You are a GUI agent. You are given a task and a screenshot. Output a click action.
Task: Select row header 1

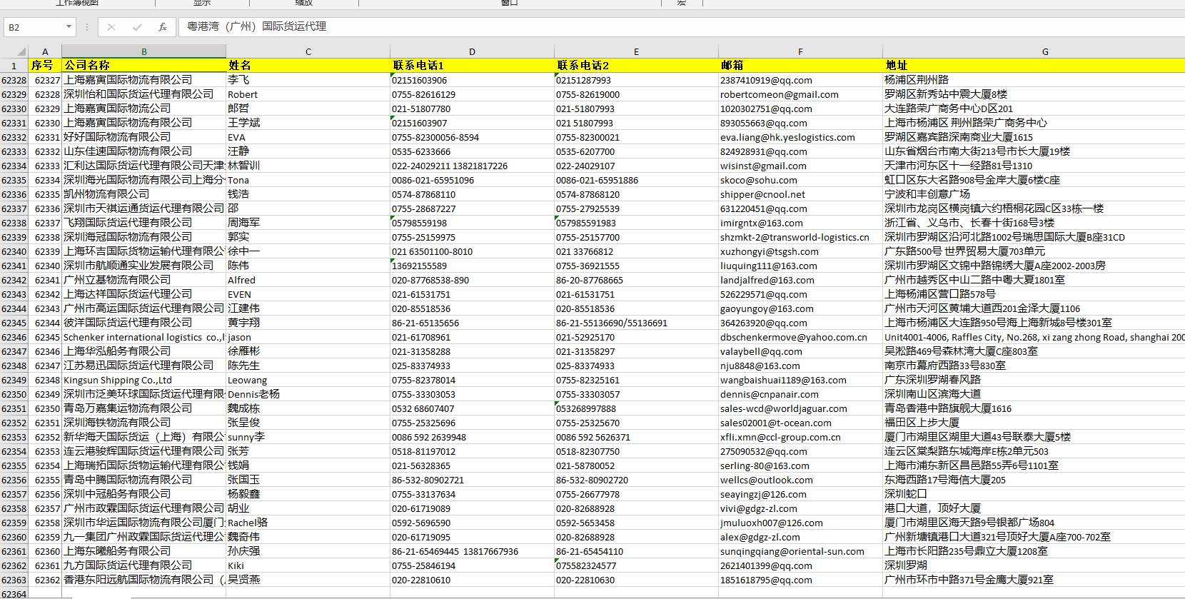[x=14, y=66]
